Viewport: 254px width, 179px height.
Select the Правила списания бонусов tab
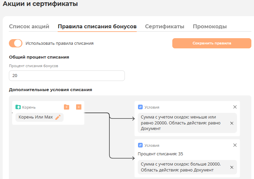click(97, 27)
